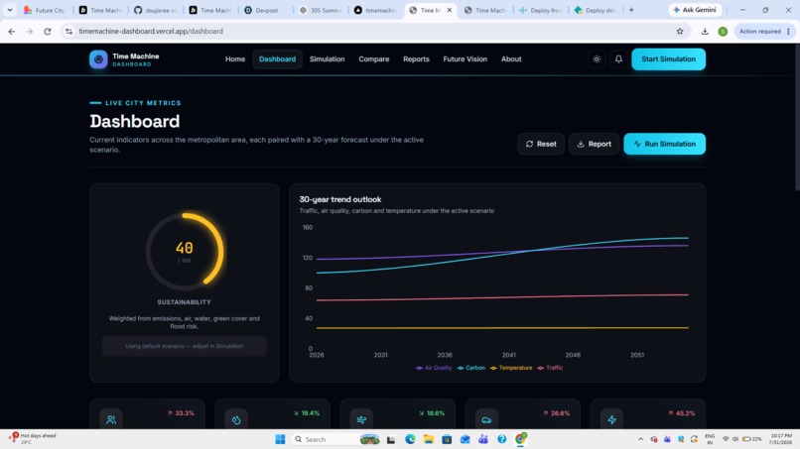Download with the Report button
The width and height of the screenshot is (800, 449).
(594, 144)
